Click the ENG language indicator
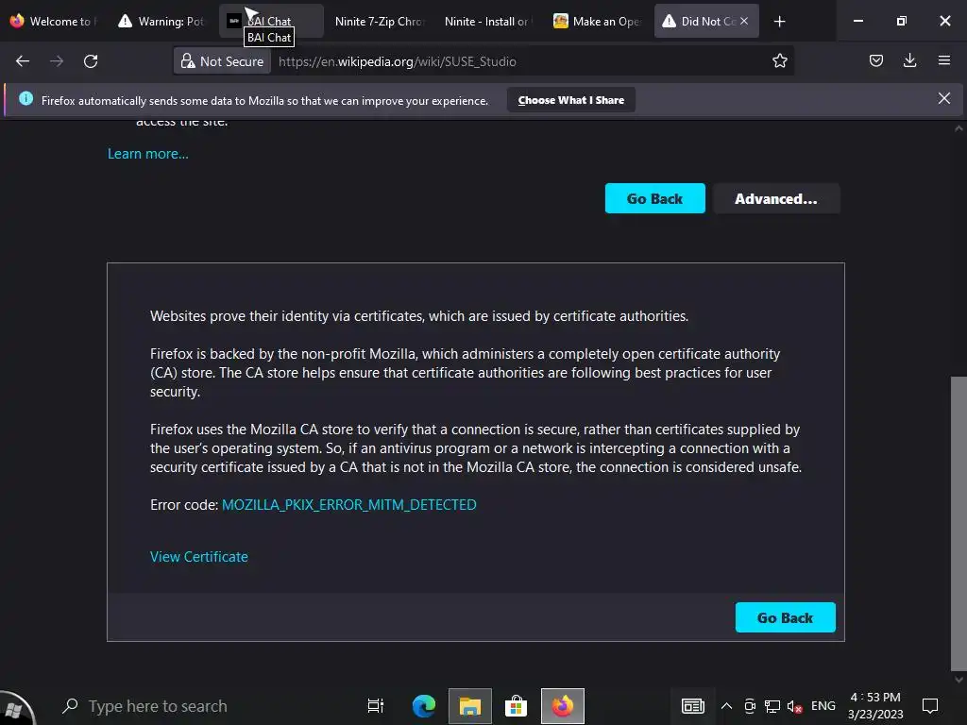 pos(823,706)
